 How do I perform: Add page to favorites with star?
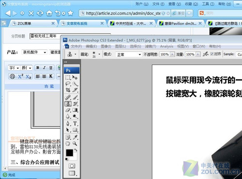click(x=71, y=13)
